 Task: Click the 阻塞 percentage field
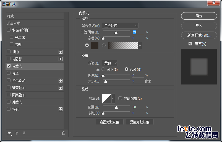pyautogui.click(x=138, y=75)
